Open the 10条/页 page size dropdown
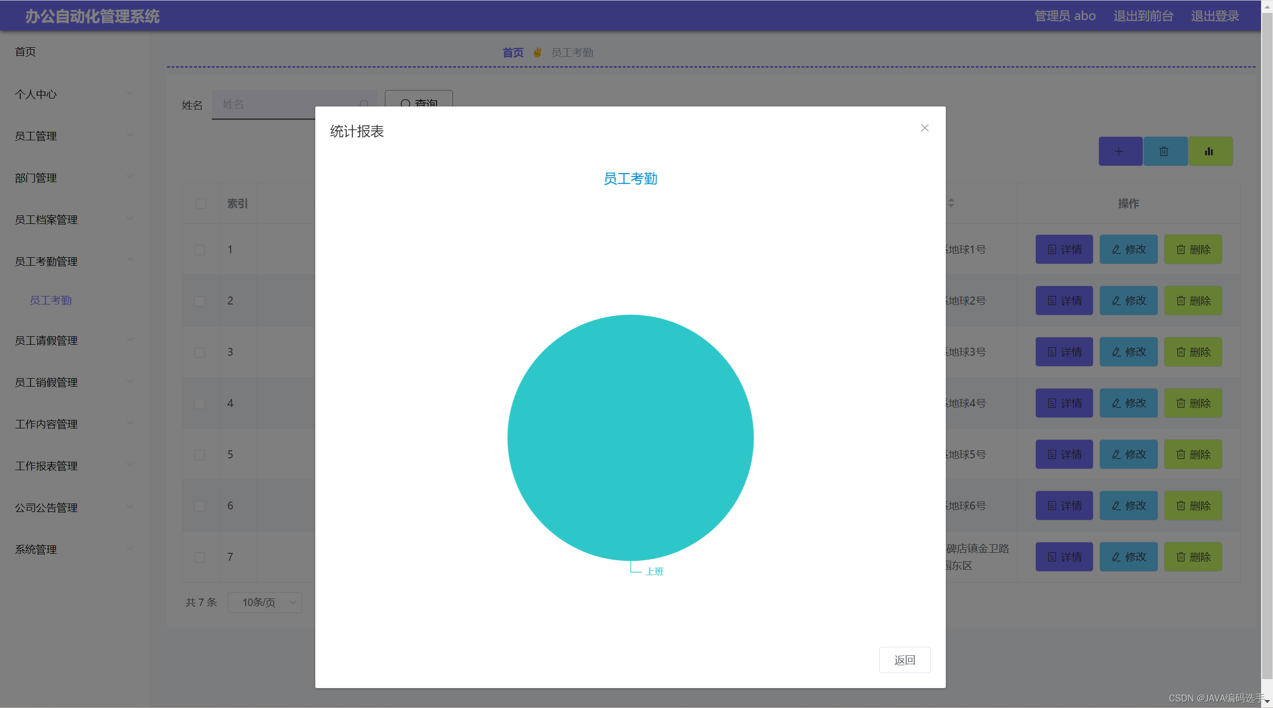Viewport: 1273px width, 708px height. [x=265, y=602]
